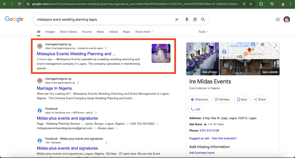Click Facebook favicon of MDPevent about result
This screenshot has height=158, width=295.
(40, 110)
